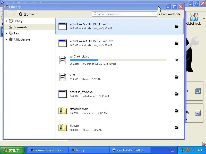
Task: Click the Tags label icon
Action: 11,33
